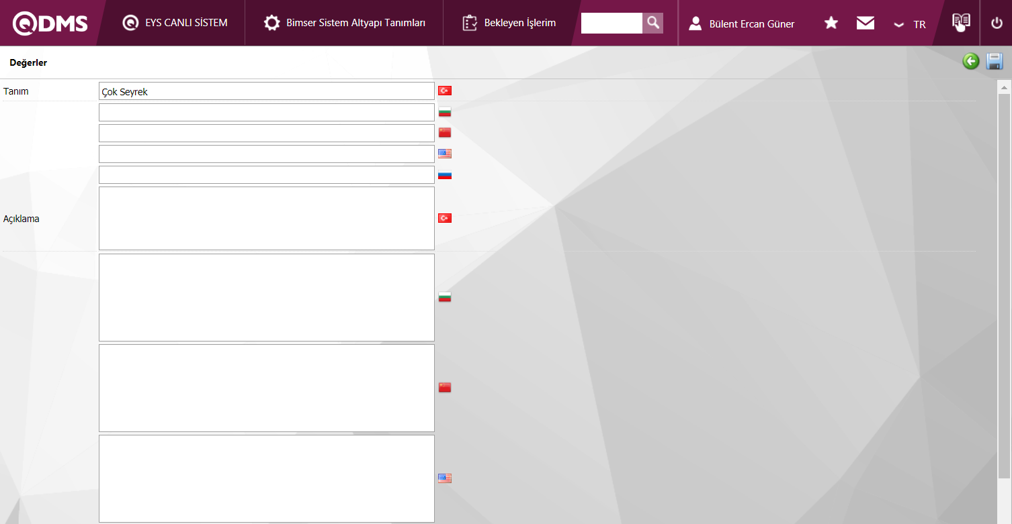Click the Tanım field containing Çok Seyrek

(267, 91)
